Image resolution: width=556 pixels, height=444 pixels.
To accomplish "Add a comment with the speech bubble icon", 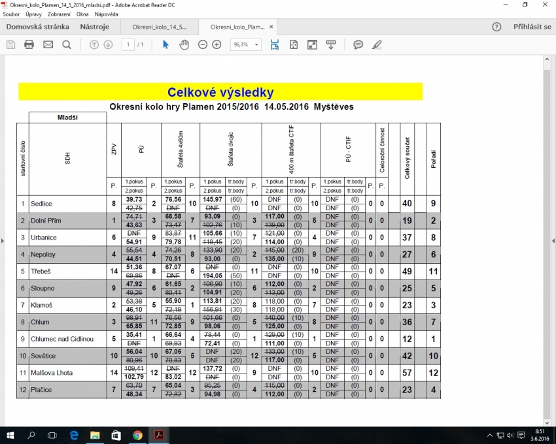I will click(x=358, y=44).
